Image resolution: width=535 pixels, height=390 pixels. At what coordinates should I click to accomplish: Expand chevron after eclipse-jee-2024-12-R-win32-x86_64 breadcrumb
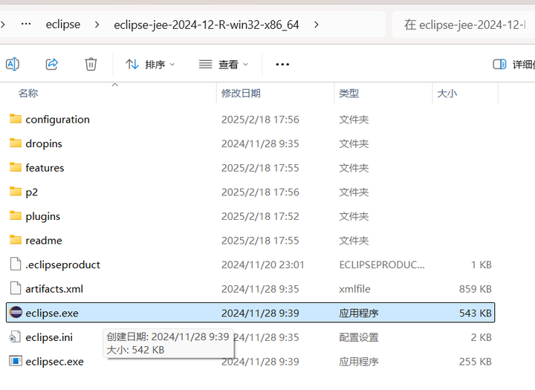(x=317, y=25)
